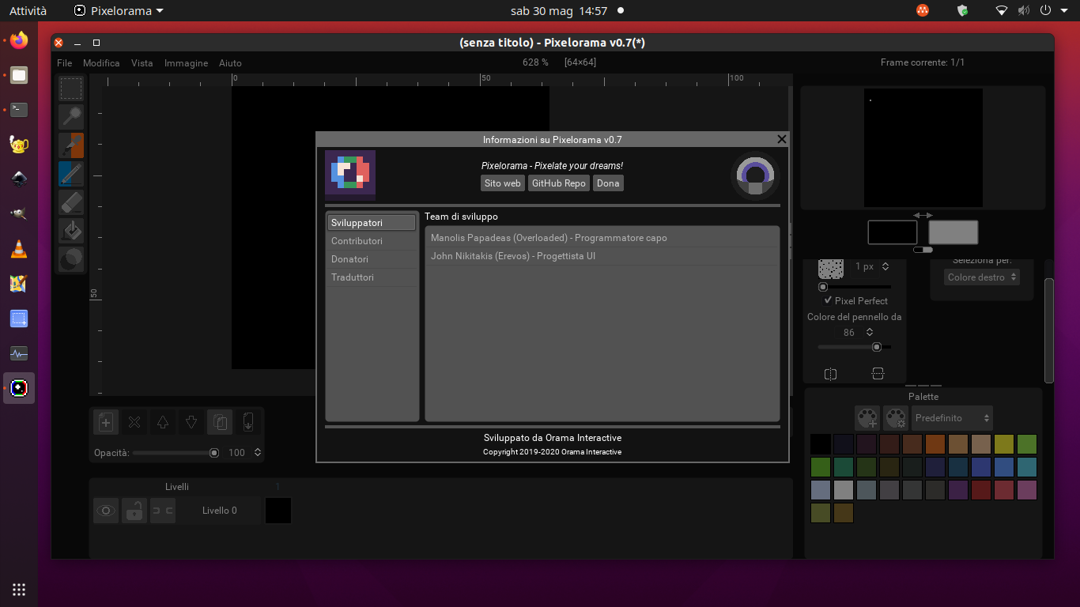Toggle vertical mirroring button
The width and height of the screenshot is (1080, 607).
click(878, 374)
